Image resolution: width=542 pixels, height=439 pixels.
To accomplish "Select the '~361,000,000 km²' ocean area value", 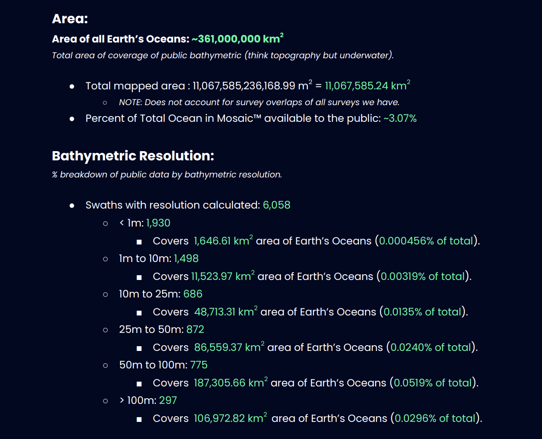I will click(238, 39).
